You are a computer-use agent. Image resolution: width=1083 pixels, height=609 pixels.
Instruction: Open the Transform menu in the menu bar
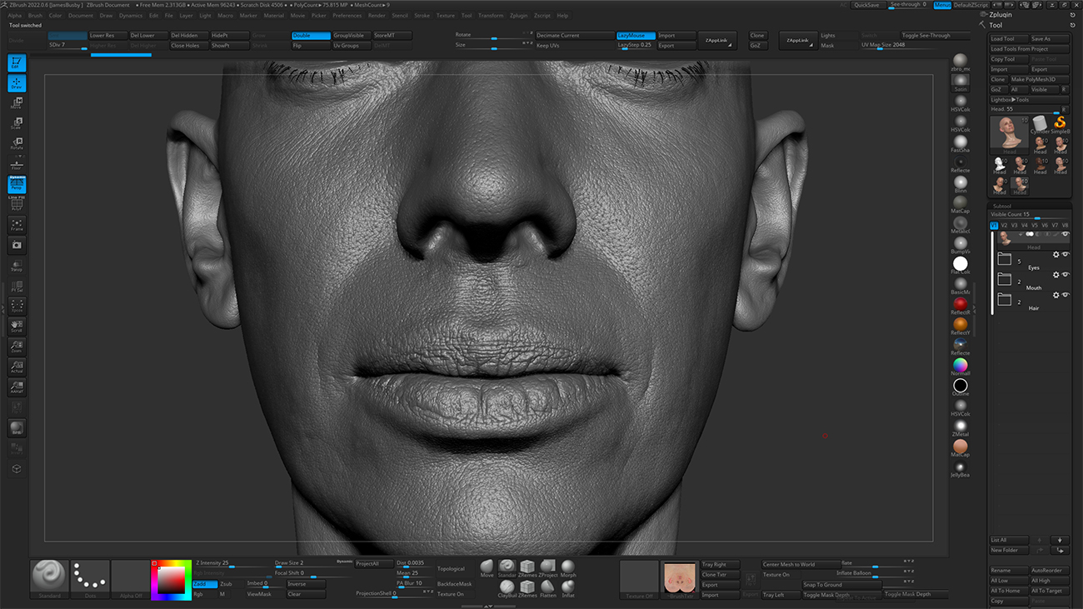point(492,14)
